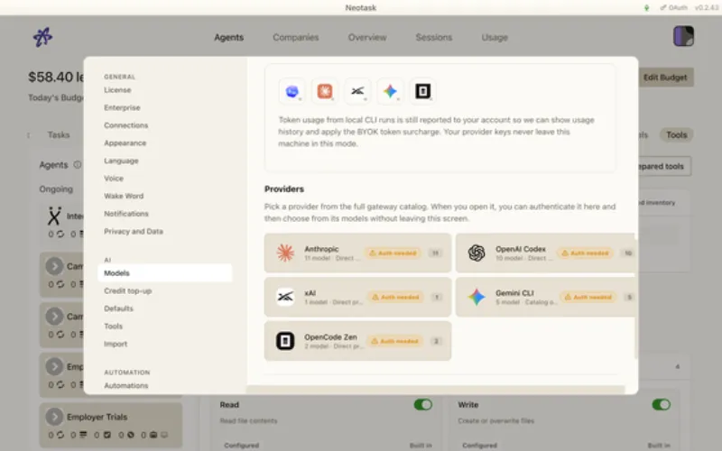Open Import settings

[x=116, y=344]
